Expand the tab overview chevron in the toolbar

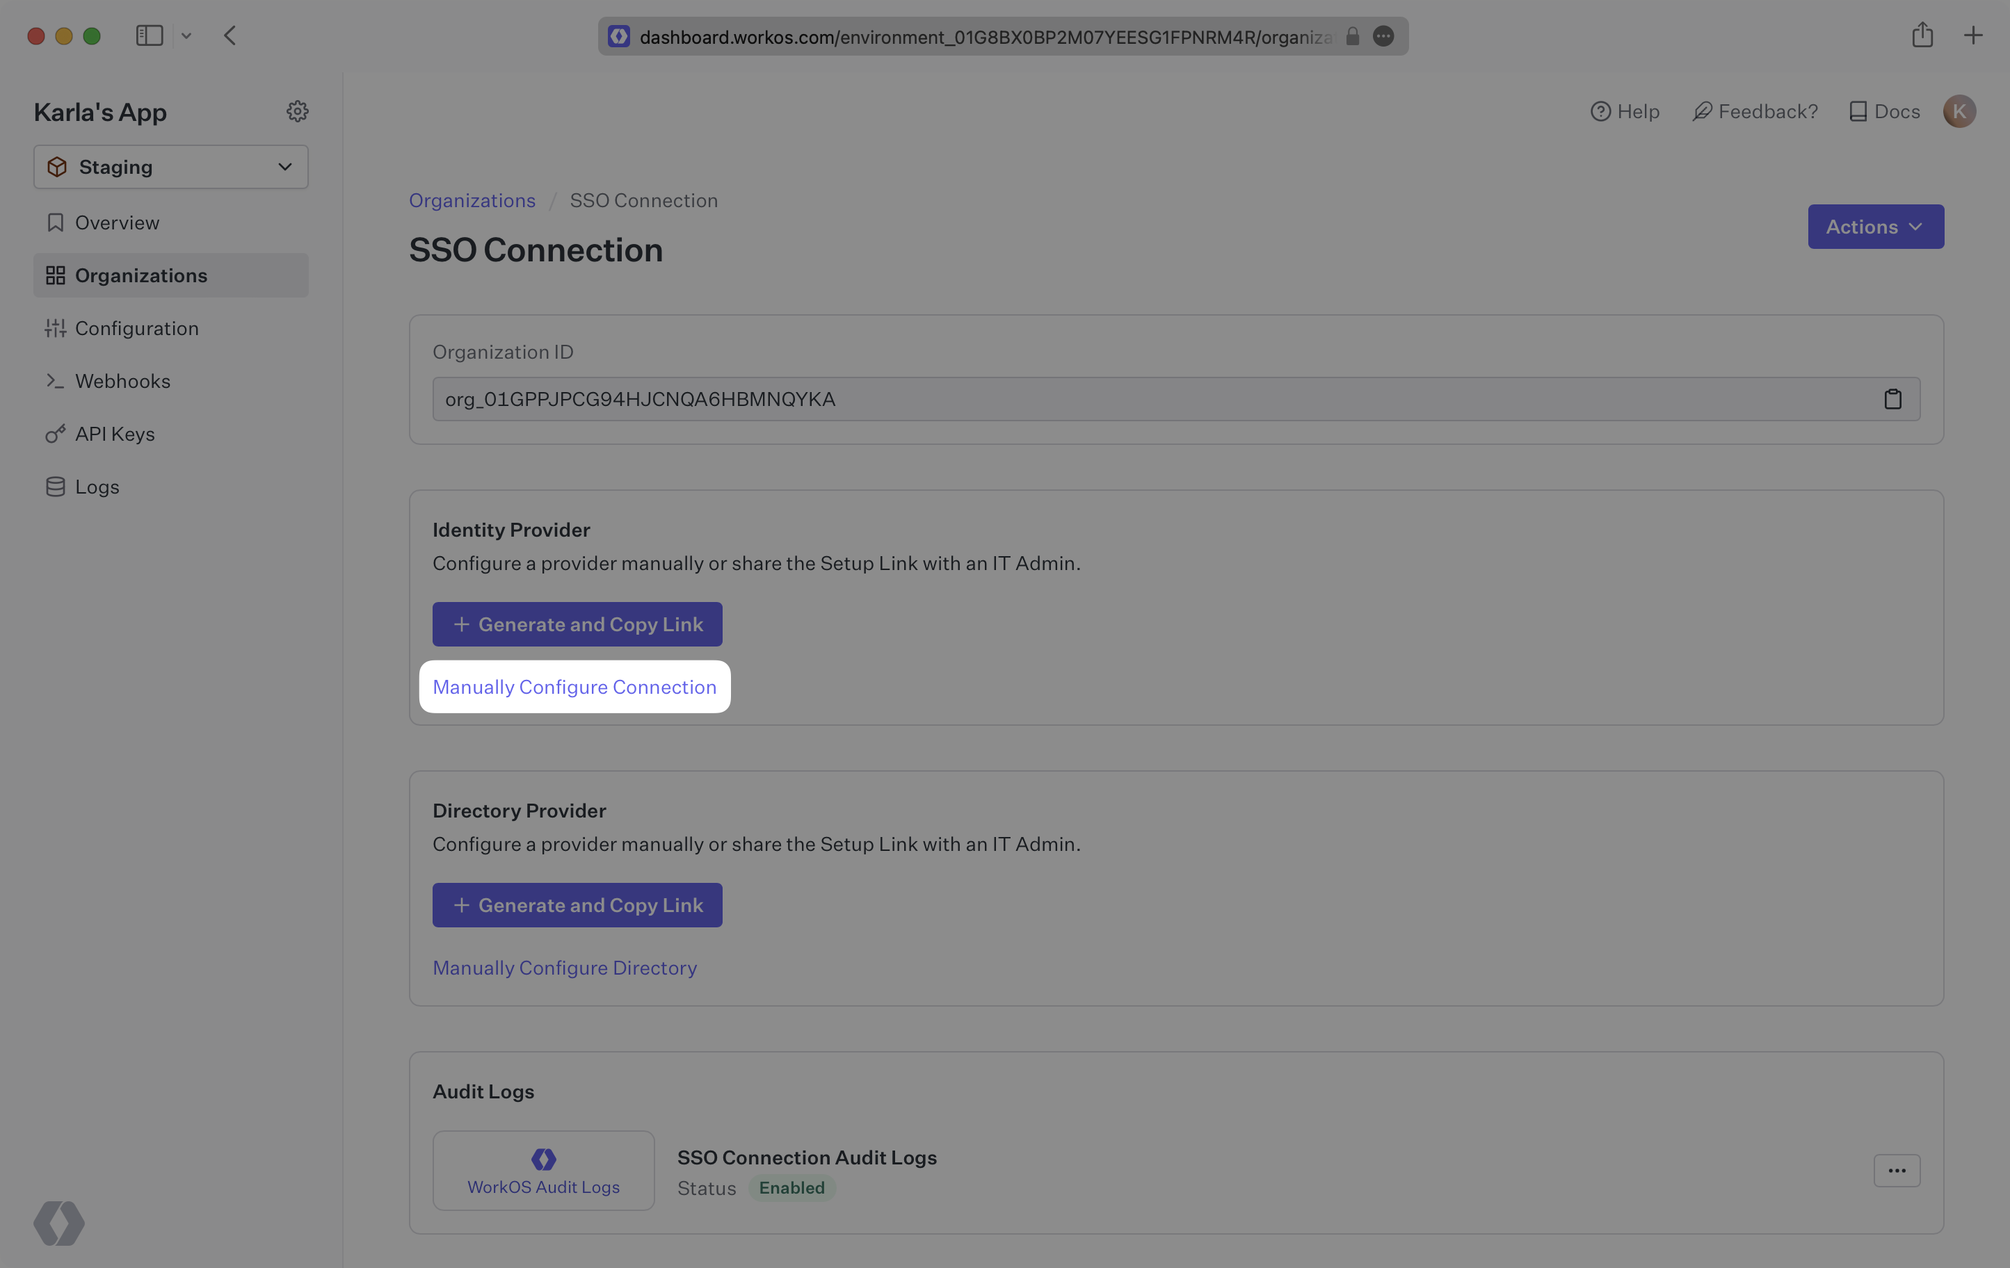(187, 35)
